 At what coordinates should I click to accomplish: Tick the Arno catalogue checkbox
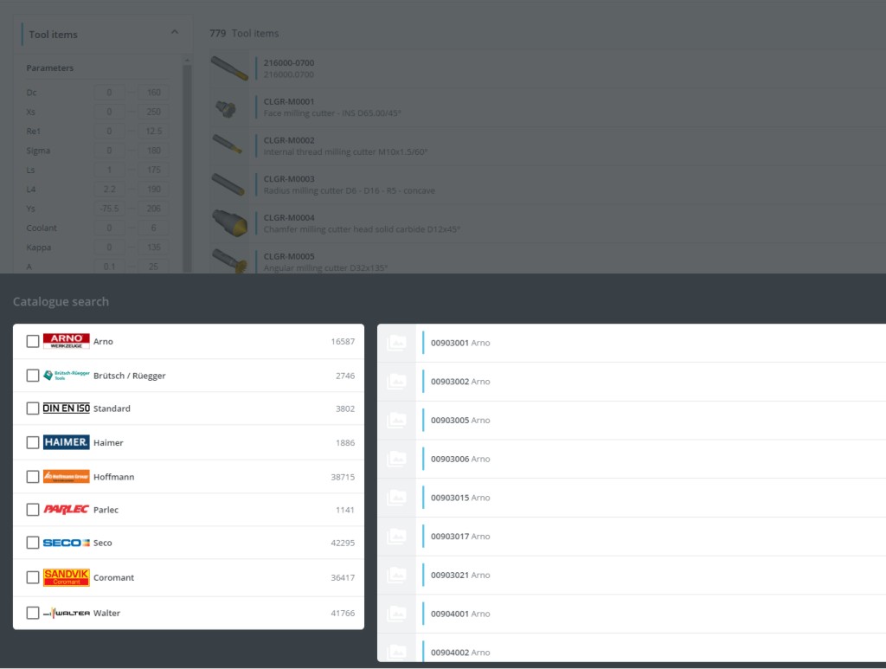coord(33,341)
